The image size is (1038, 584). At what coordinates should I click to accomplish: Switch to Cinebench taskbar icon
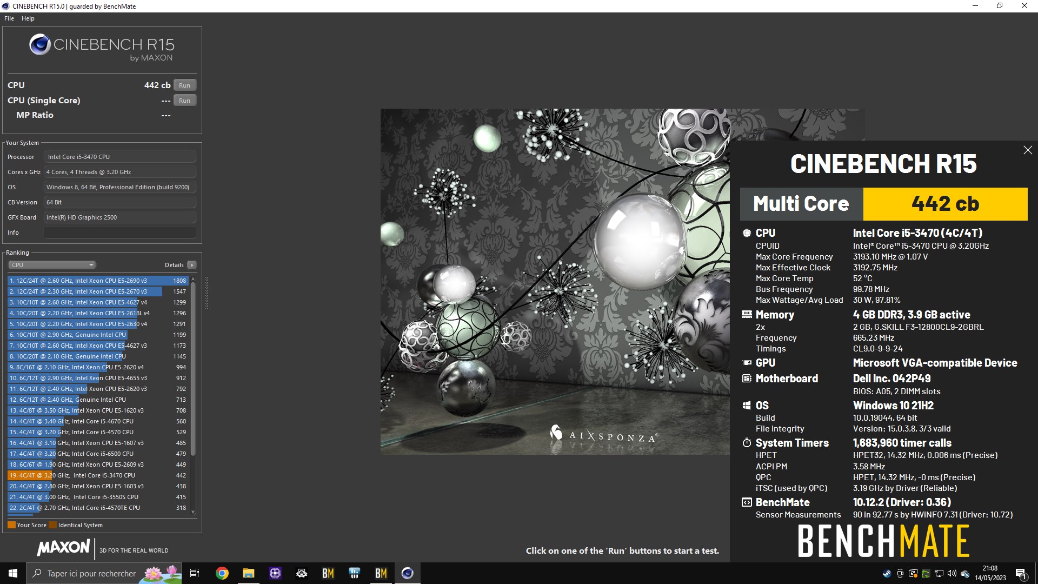tap(408, 573)
